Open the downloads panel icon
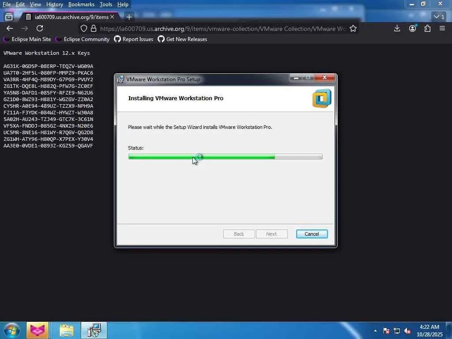 click(397, 28)
